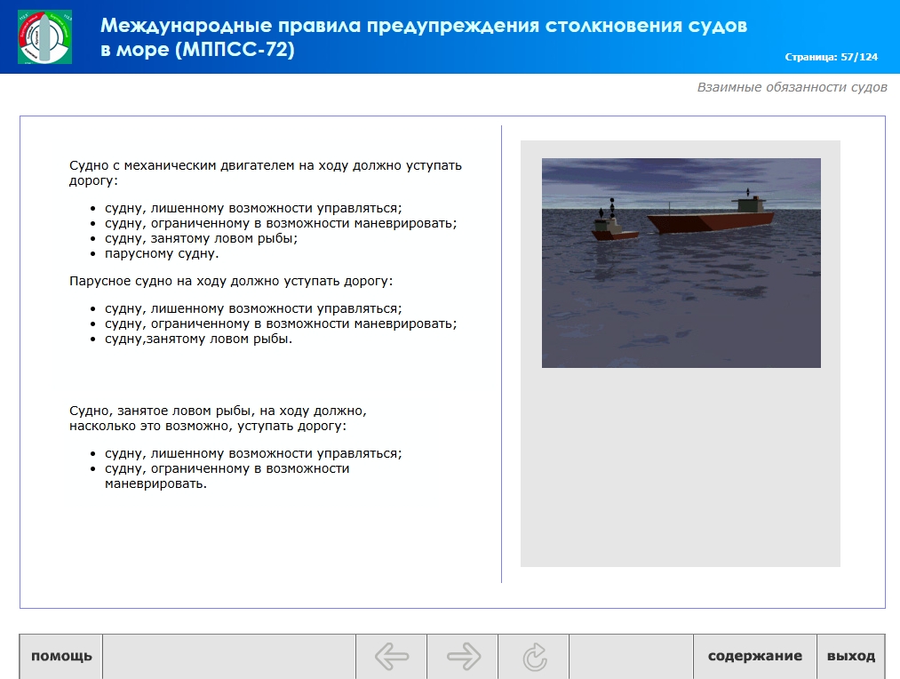Image resolution: width=900 pixels, height=679 pixels.
Task: Click bullet судну,занятому ловом рыбы.
Action: click(x=198, y=339)
